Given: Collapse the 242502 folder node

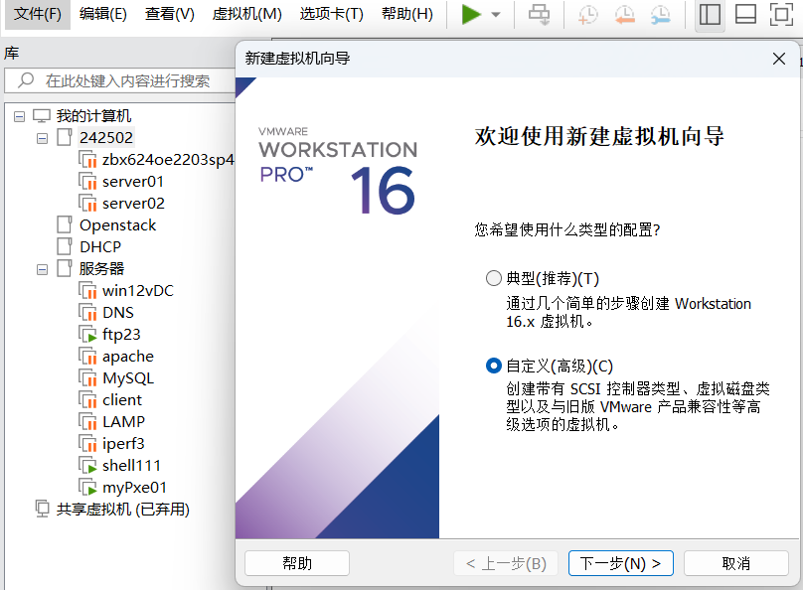Looking at the screenshot, I should coord(42,138).
